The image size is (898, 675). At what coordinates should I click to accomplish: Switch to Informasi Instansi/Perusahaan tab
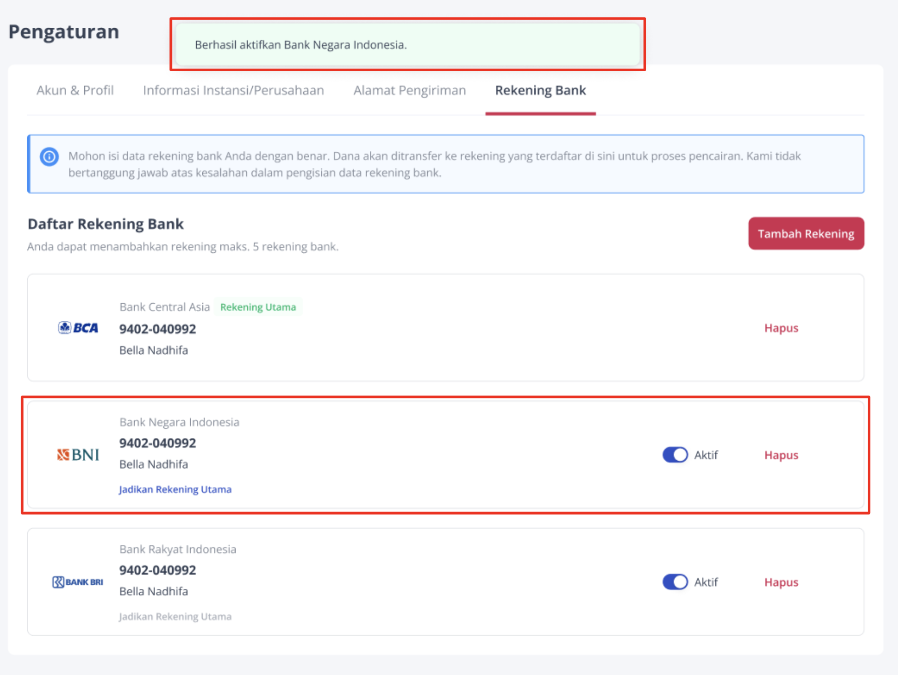[234, 90]
